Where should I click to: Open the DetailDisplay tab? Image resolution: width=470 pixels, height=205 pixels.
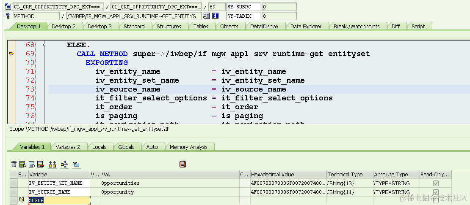(264, 26)
